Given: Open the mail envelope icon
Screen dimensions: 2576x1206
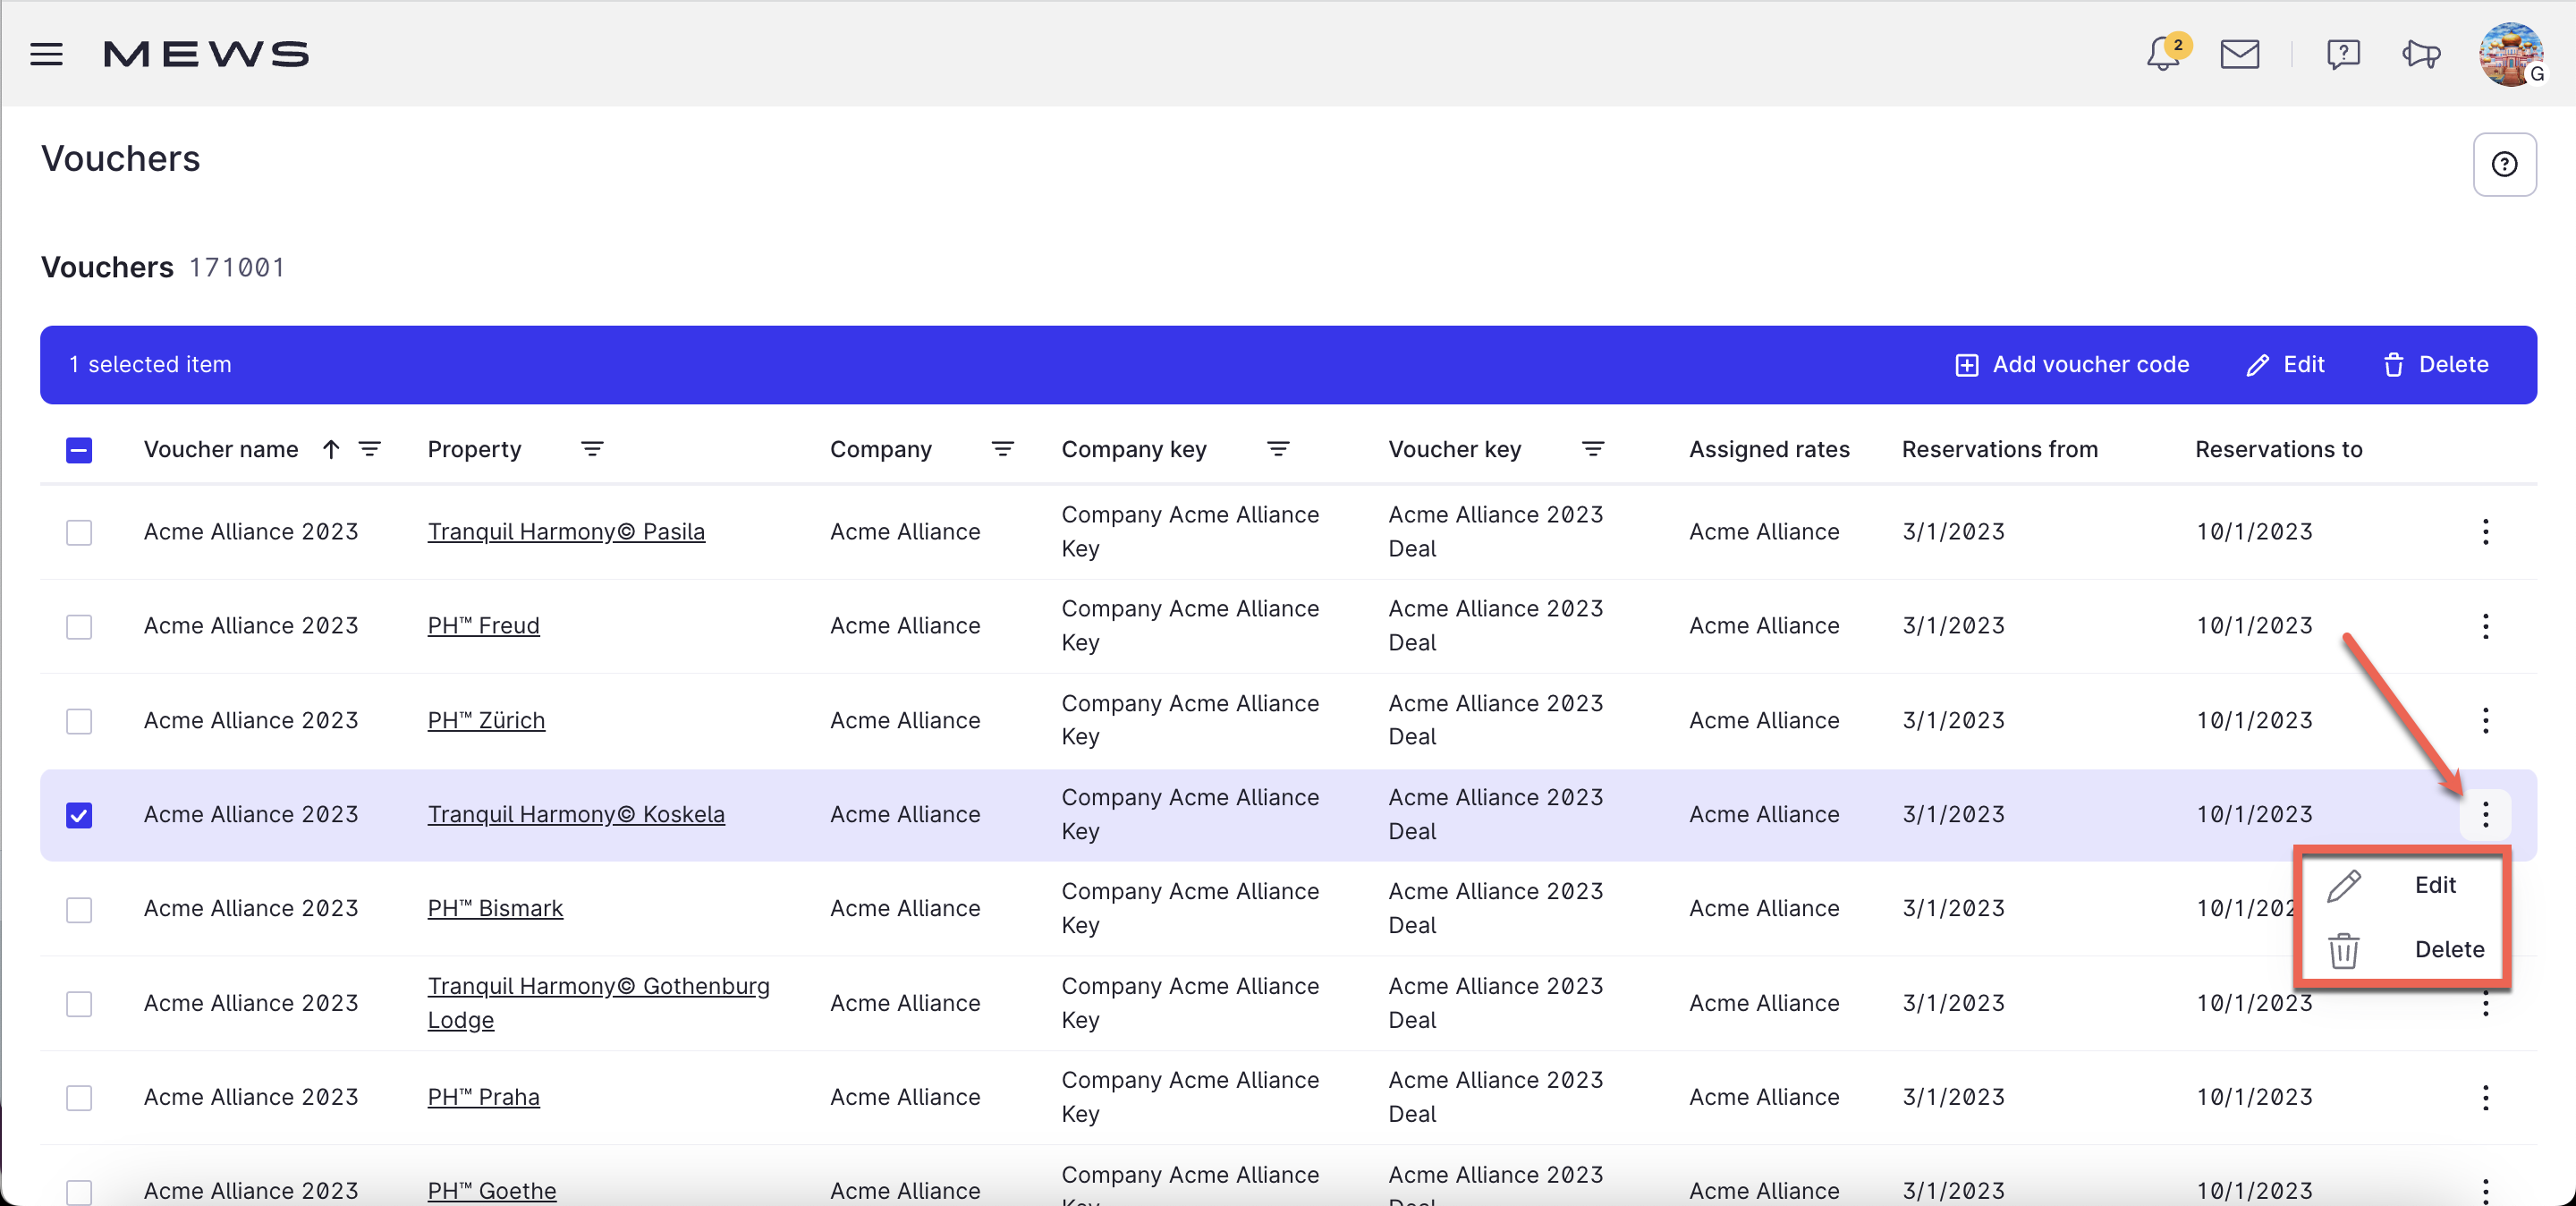Looking at the screenshot, I should pyautogui.click(x=2239, y=54).
